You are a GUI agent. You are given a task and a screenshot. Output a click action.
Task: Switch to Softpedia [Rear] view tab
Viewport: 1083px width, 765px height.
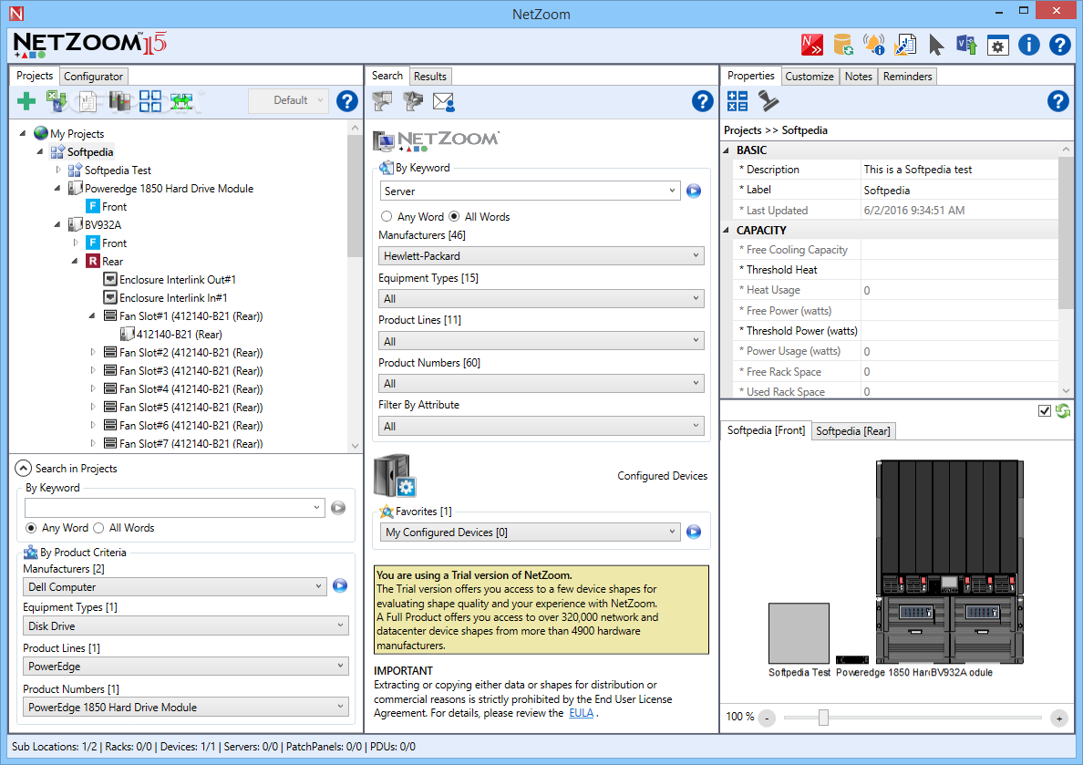pos(853,431)
